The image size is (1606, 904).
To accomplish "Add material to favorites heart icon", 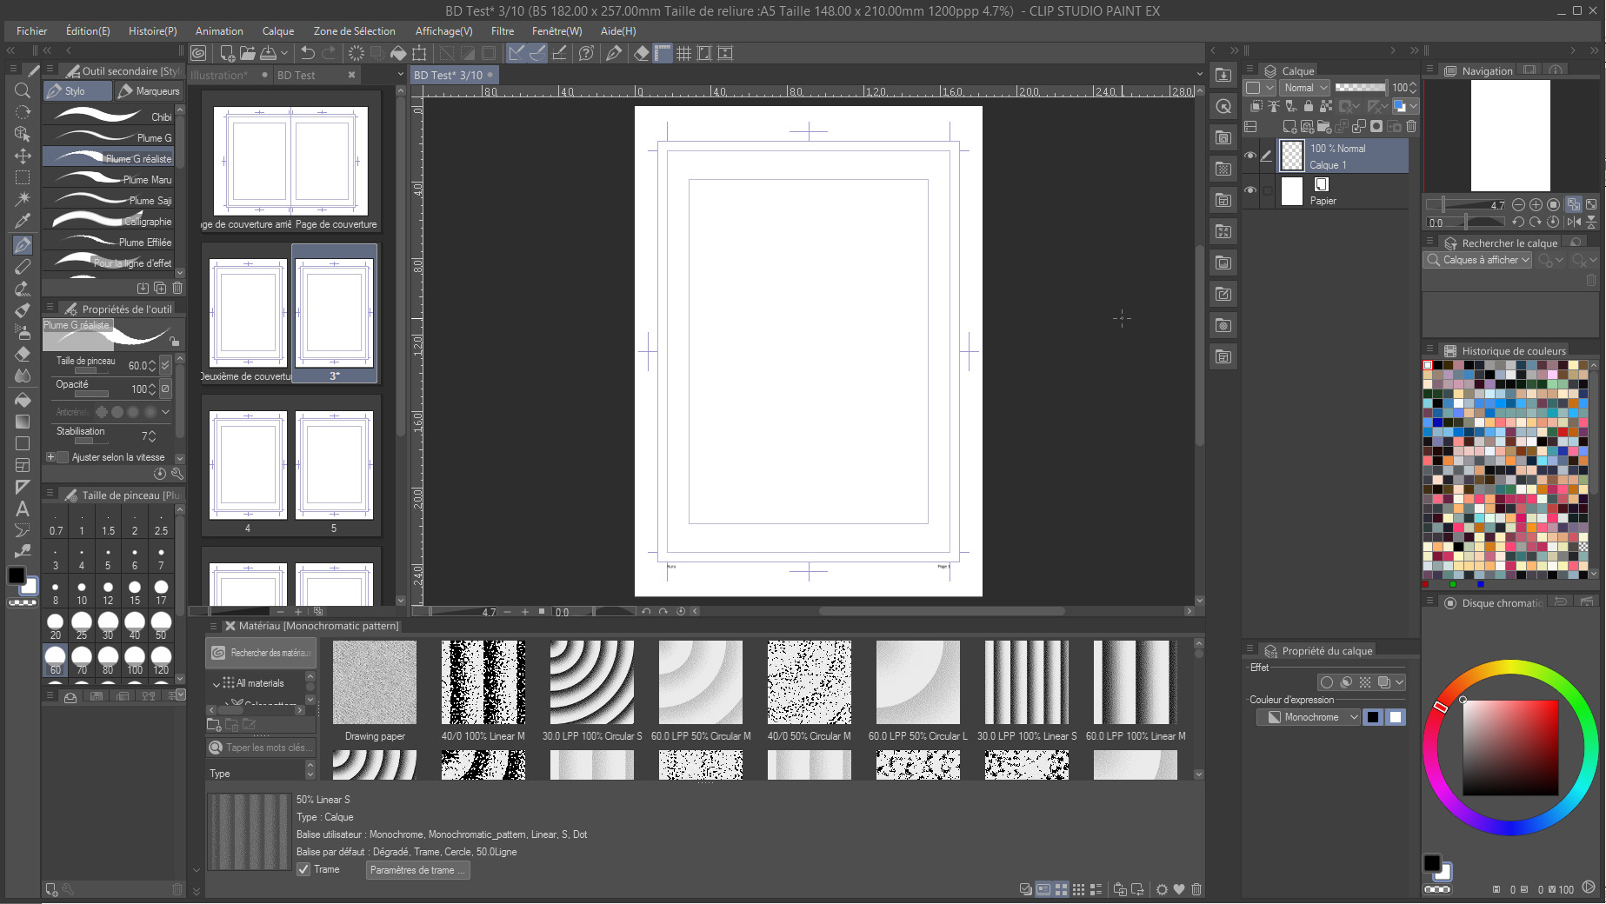I will (1179, 889).
